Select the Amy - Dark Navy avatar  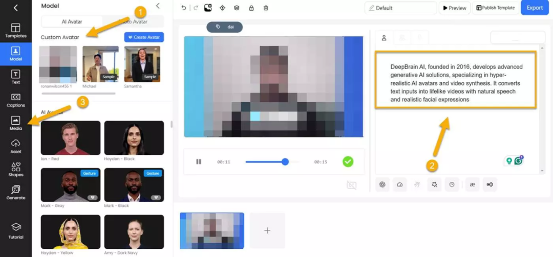point(134,231)
